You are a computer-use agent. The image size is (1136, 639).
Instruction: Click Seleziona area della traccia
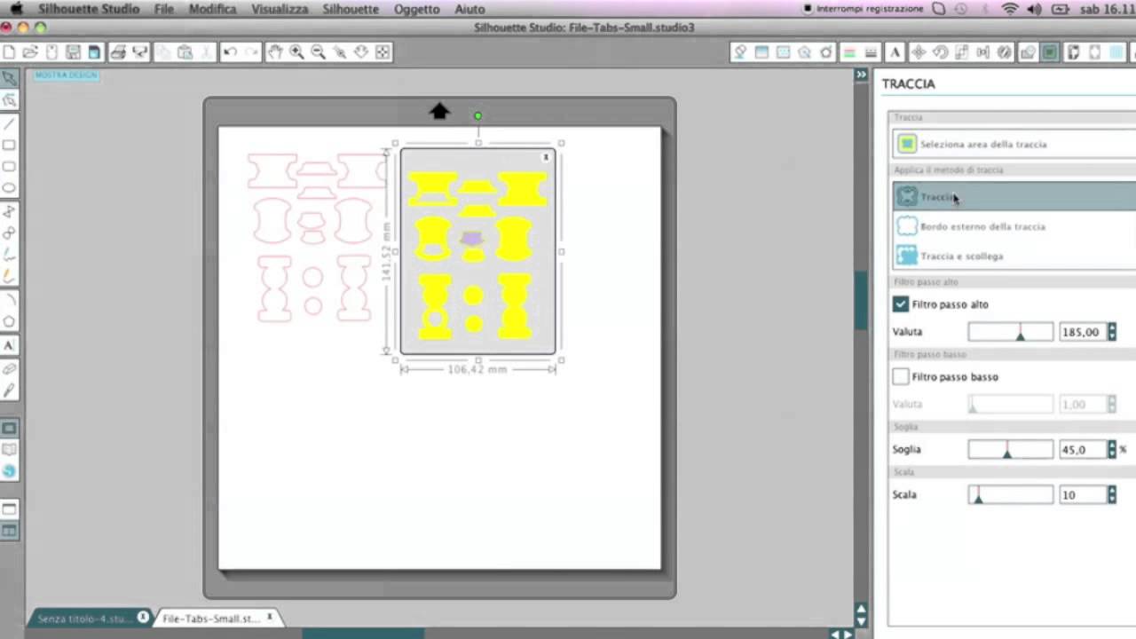(x=1014, y=144)
